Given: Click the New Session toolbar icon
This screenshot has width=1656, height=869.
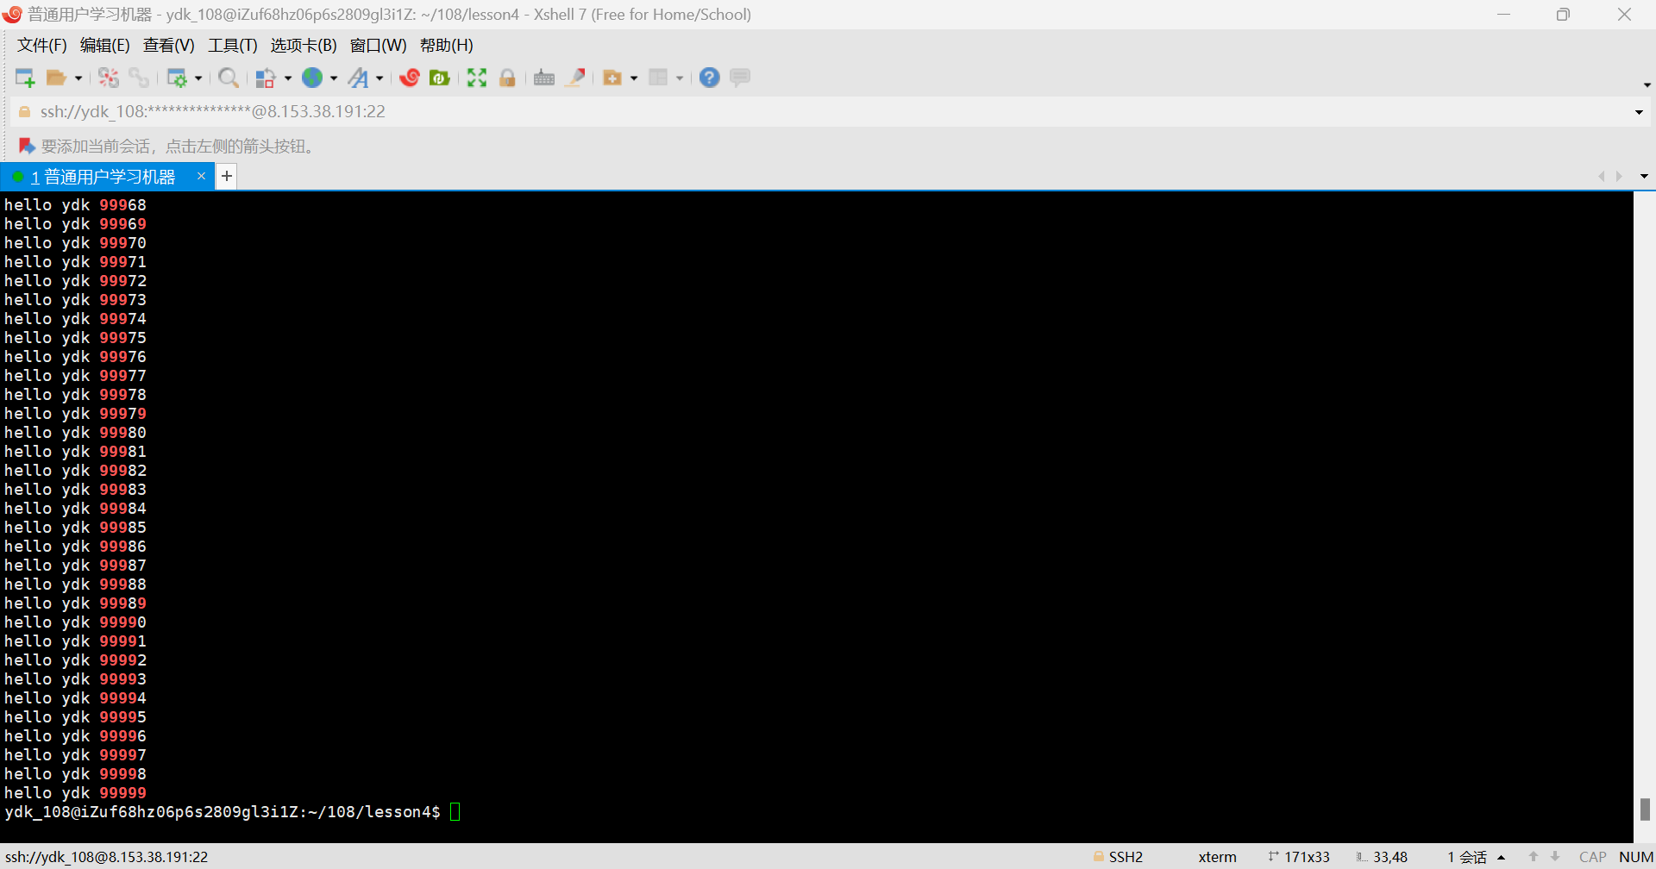Looking at the screenshot, I should click(x=25, y=78).
